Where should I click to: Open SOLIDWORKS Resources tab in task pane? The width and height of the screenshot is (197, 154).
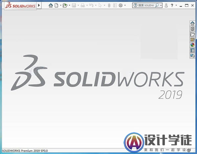point(192,23)
